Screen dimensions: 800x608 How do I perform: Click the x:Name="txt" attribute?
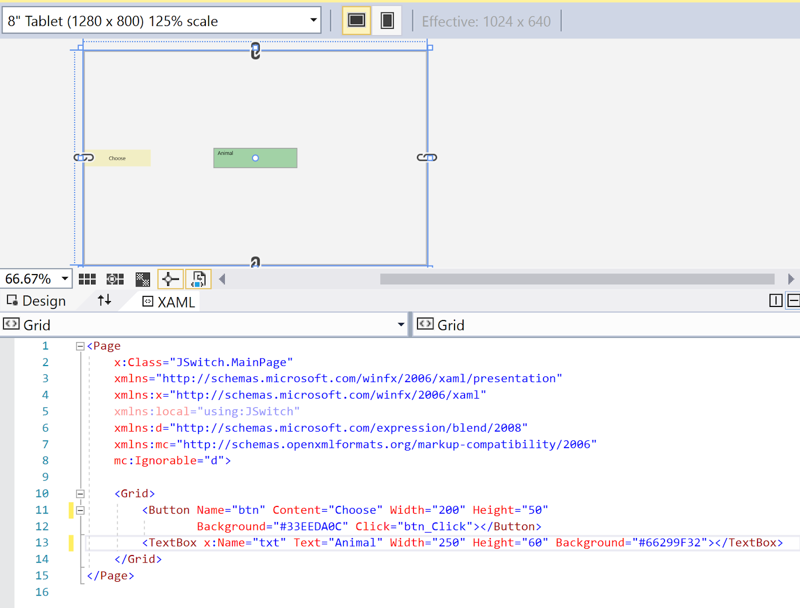244,542
